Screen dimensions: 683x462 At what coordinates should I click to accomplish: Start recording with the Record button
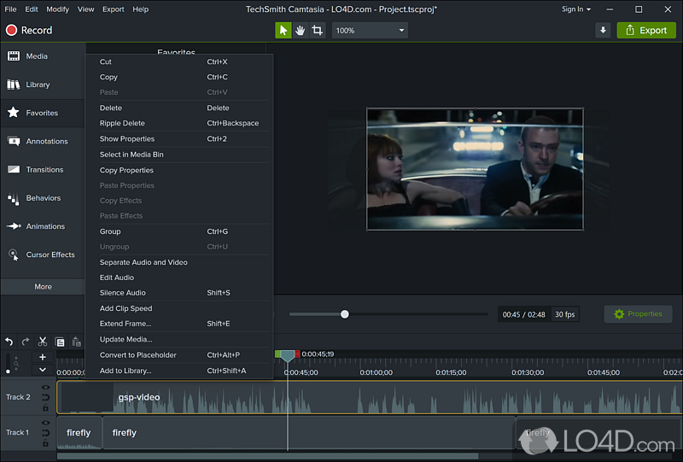pos(29,30)
